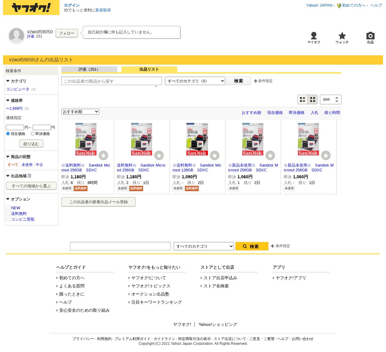The image size is (386, 352).
Task: Open the 新規取得 link
Action: click(103, 10)
